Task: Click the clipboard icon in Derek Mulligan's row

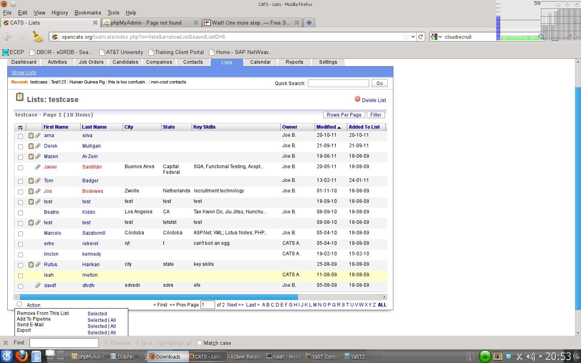Action: (31, 146)
